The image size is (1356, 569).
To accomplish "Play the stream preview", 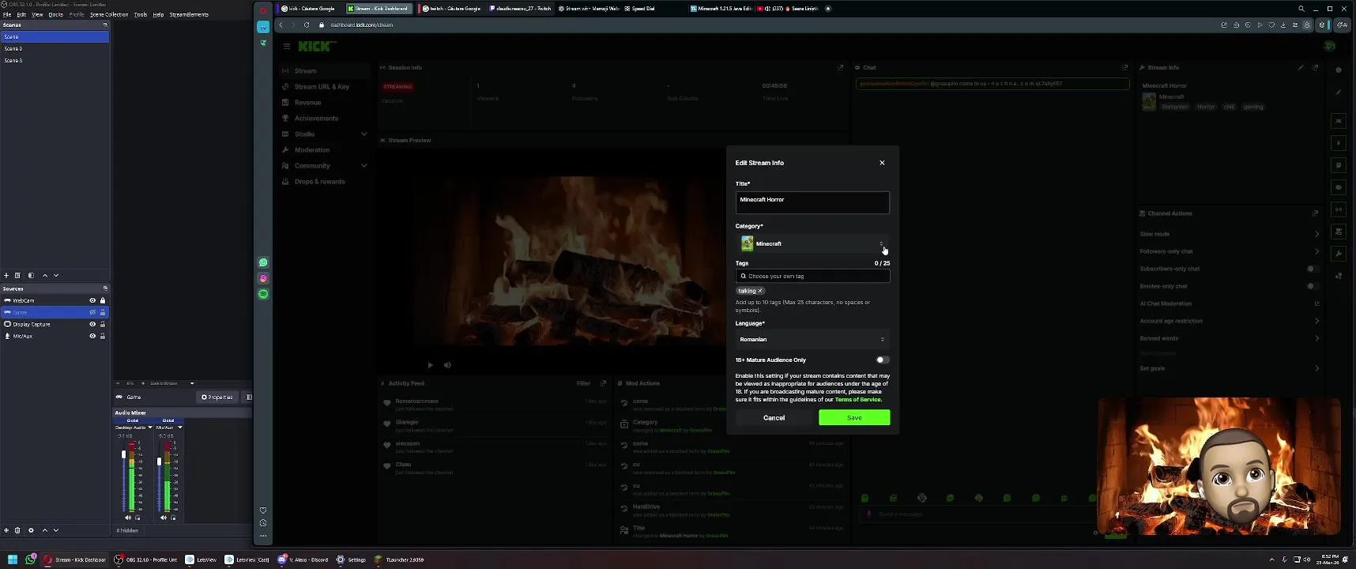I will click(x=430, y=365).
